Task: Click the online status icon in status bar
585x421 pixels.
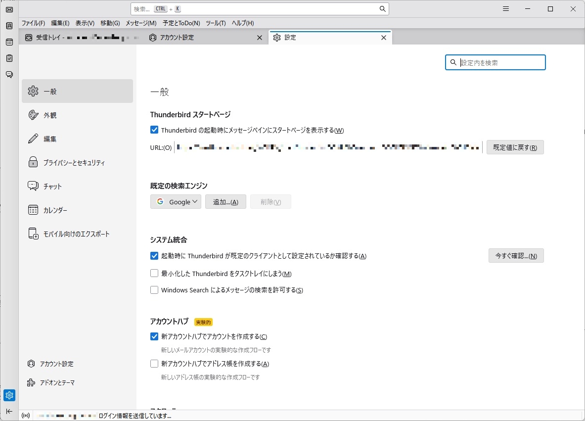Action: 25,416
